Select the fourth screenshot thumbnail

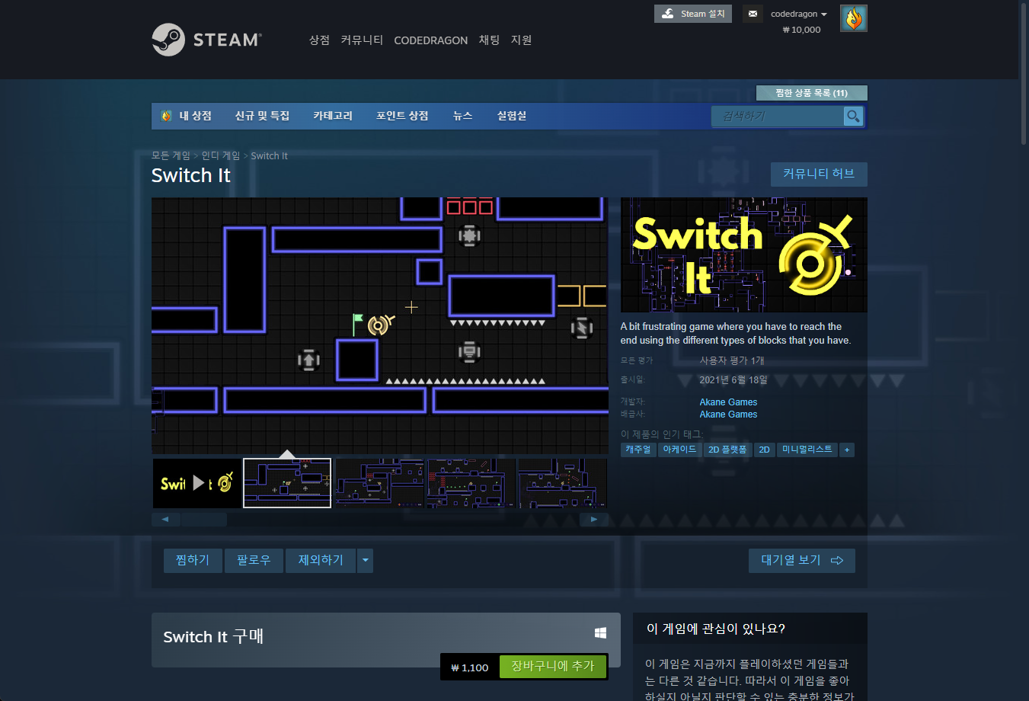(x=470, y=483)
